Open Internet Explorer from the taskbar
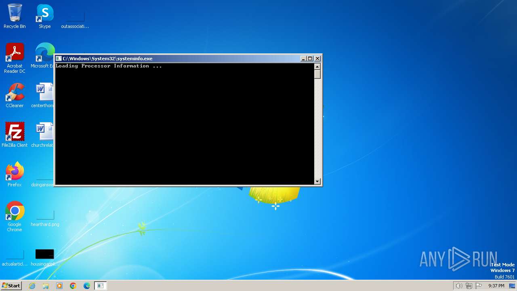This screenshot has height=291, width=517. click(x=32, y=286)
